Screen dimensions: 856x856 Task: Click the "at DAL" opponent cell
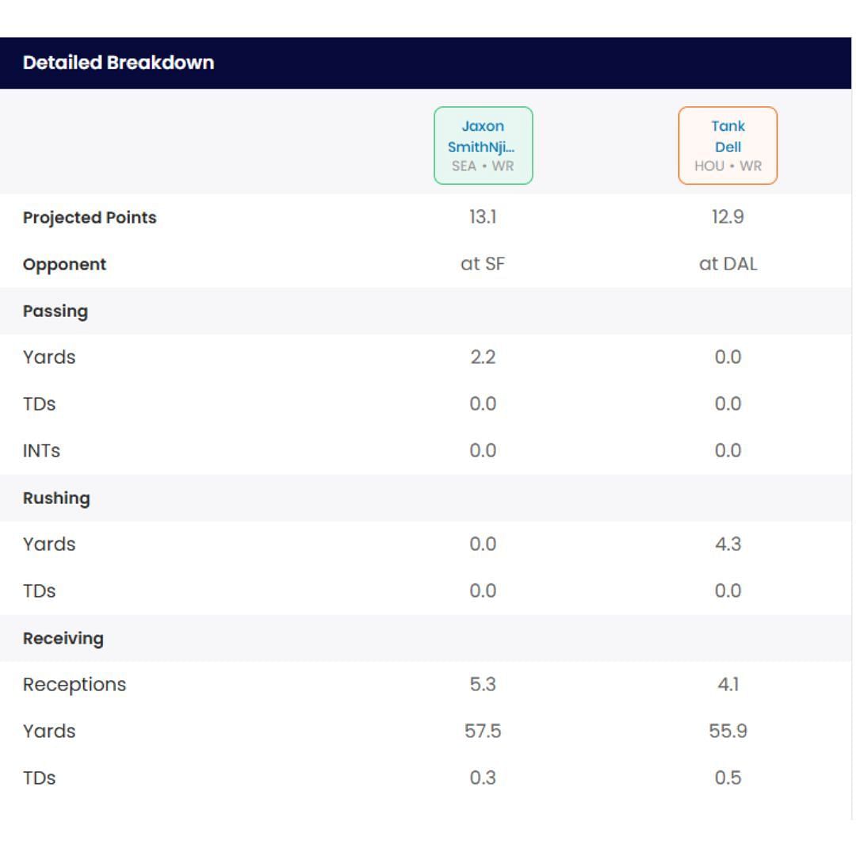point(728,264)
